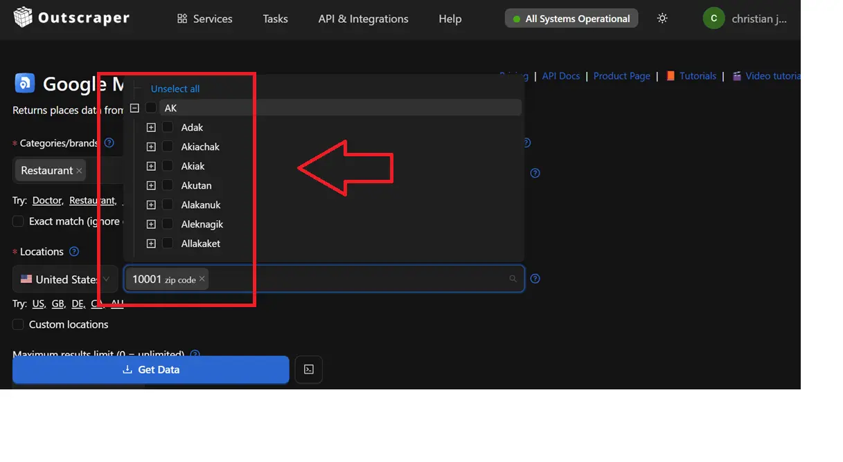Click the search magnifier in locations field
Image resolution: width=843 pixels, height=462 pixels.
pos(513,279)
